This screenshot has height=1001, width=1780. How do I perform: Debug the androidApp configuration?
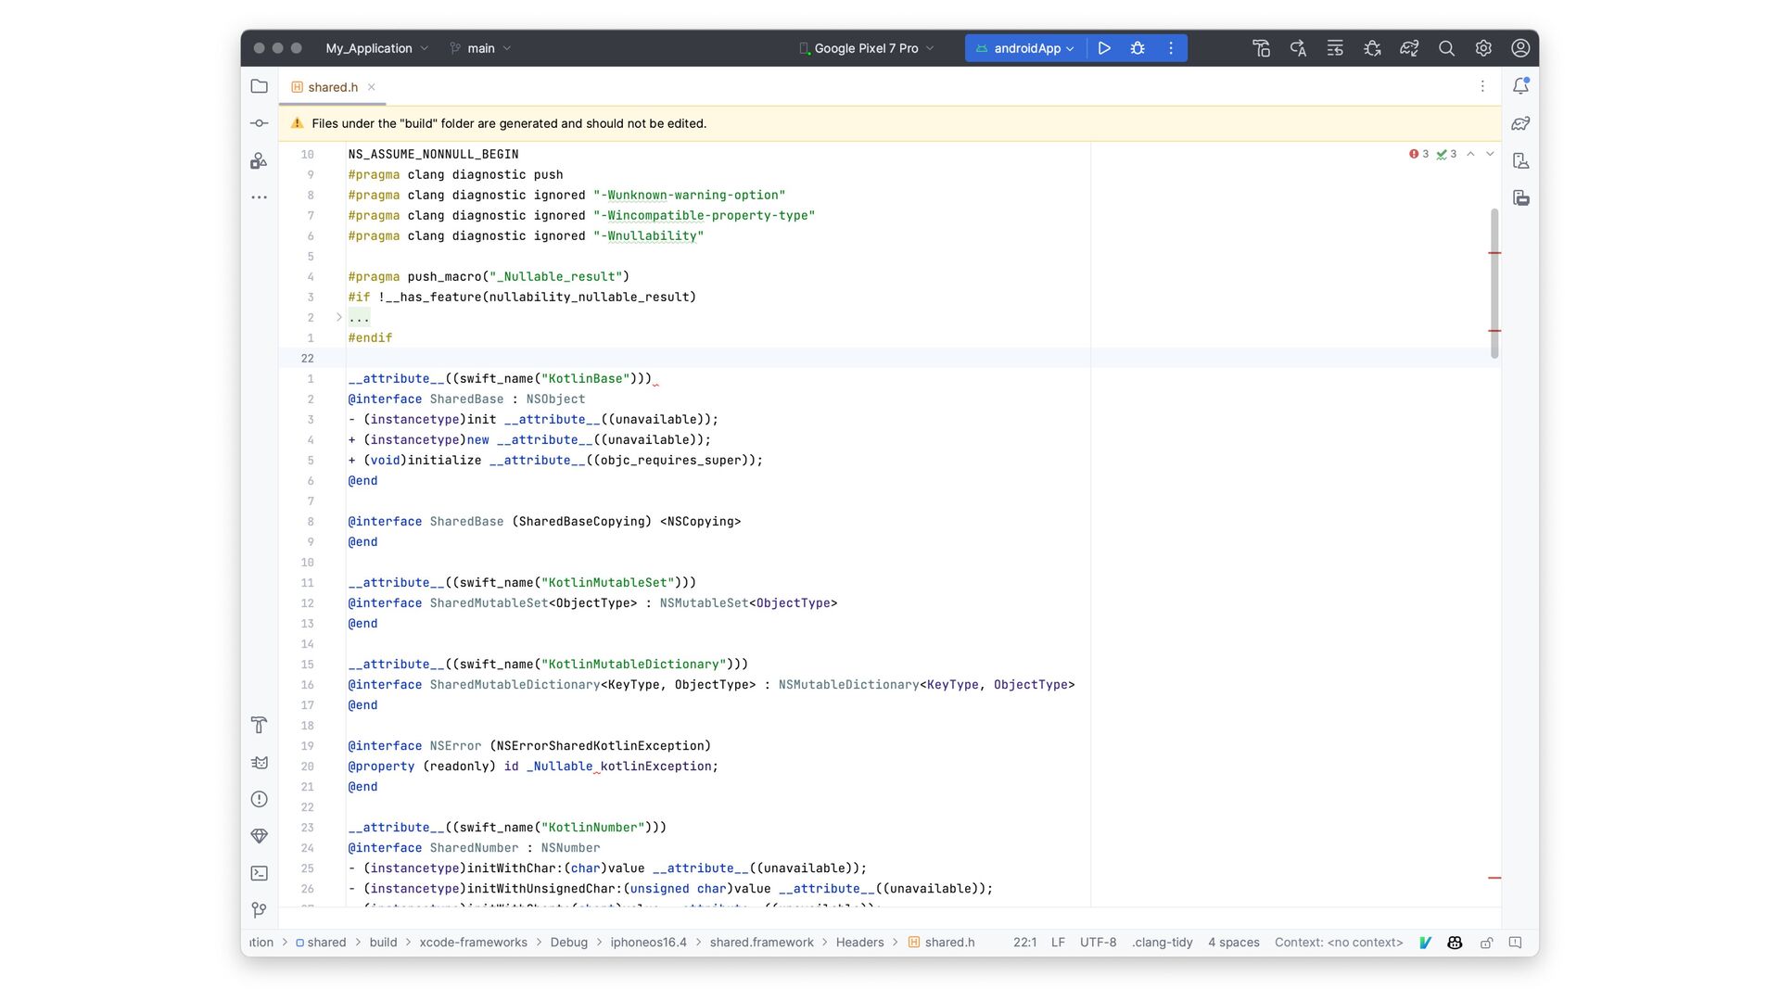tap(1138, 48)
